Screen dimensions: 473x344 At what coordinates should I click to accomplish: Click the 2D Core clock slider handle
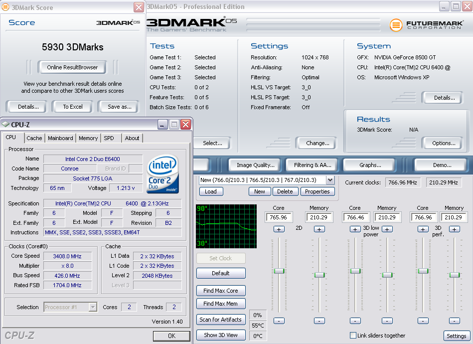coord(279,271)
